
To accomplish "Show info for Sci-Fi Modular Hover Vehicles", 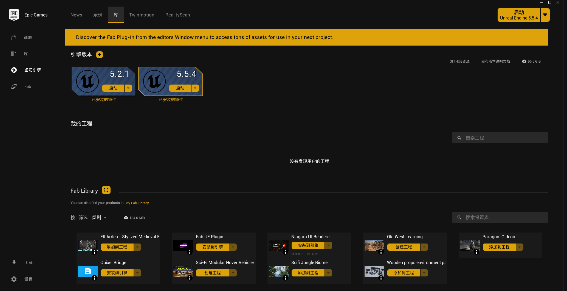I will coord(190,278).
